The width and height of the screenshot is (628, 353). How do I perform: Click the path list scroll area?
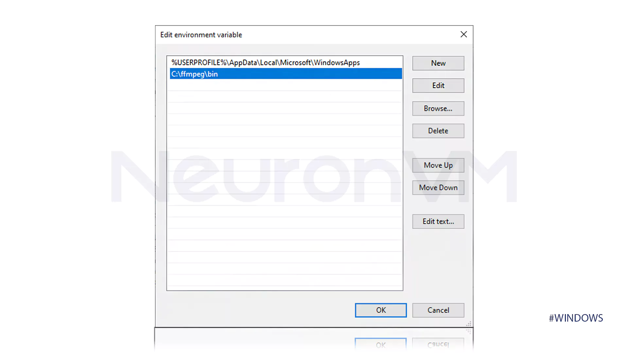(x=284, y=173)
